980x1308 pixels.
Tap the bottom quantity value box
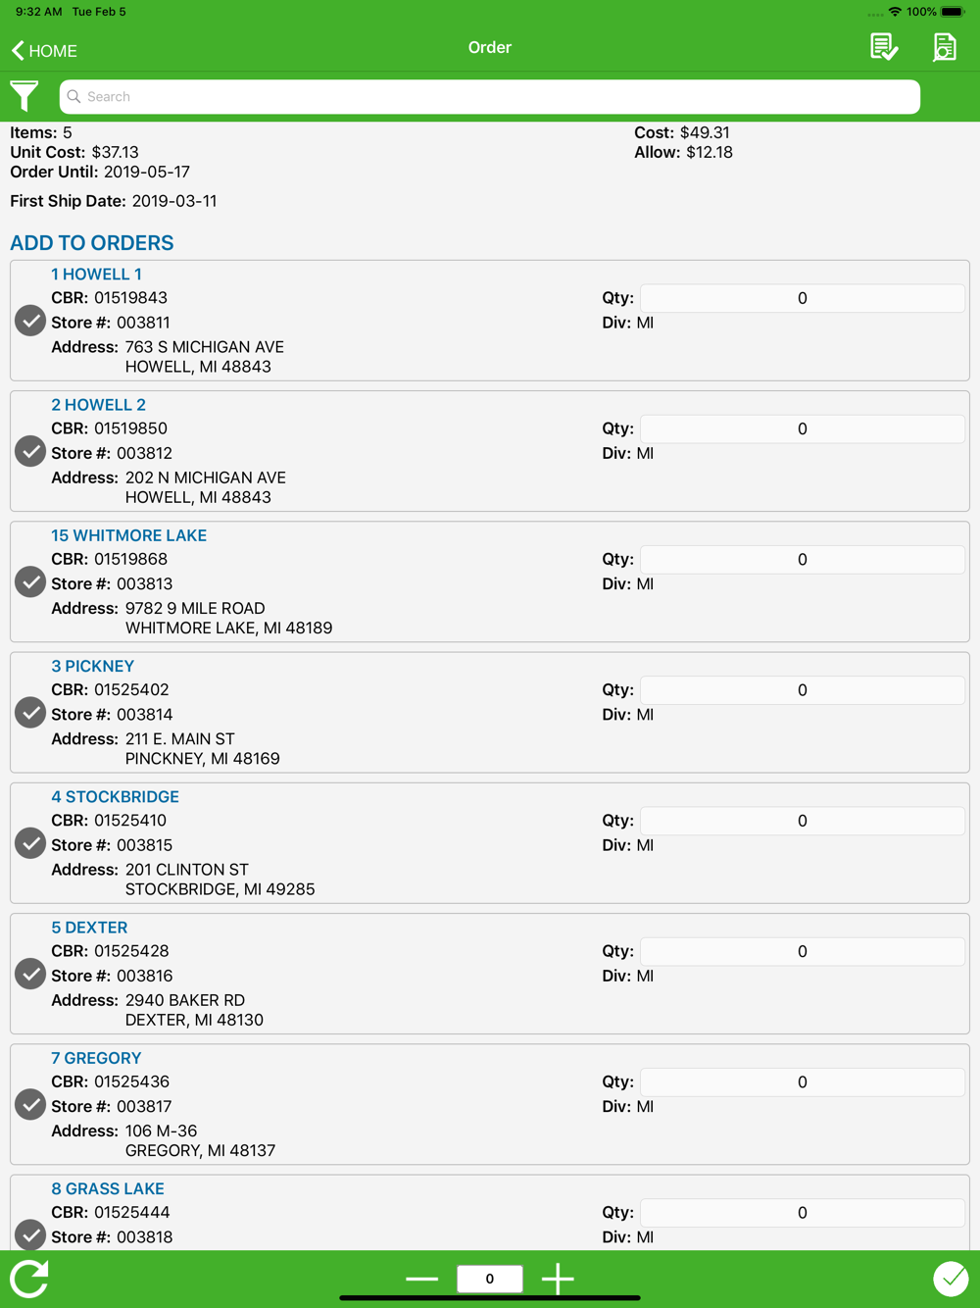[490, 1279]
